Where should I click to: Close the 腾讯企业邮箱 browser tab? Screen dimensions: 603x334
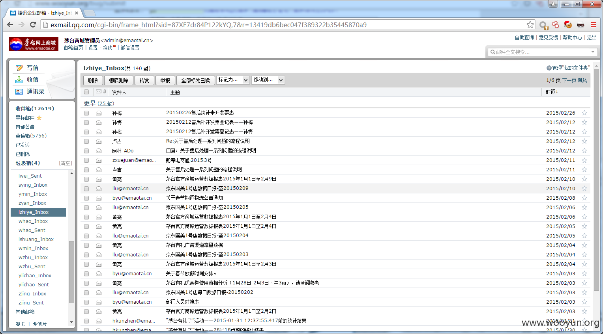point(77,13)
